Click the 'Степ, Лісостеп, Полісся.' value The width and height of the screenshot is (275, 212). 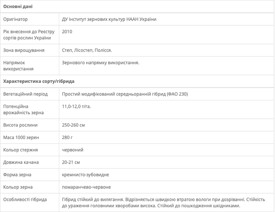87,50
